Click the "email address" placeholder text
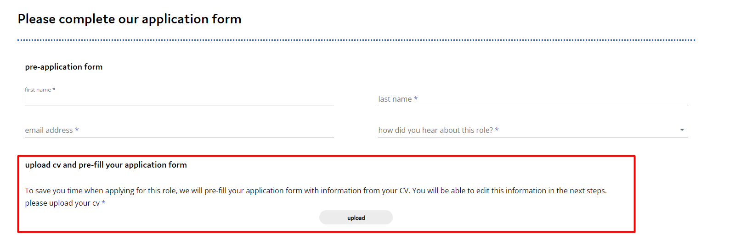741x240 pixels. coord(49,130)
